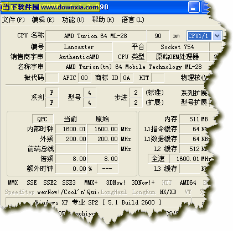Click the NX/XD feature label
This screenshot has height=231, width=233.
coord(168,192)
